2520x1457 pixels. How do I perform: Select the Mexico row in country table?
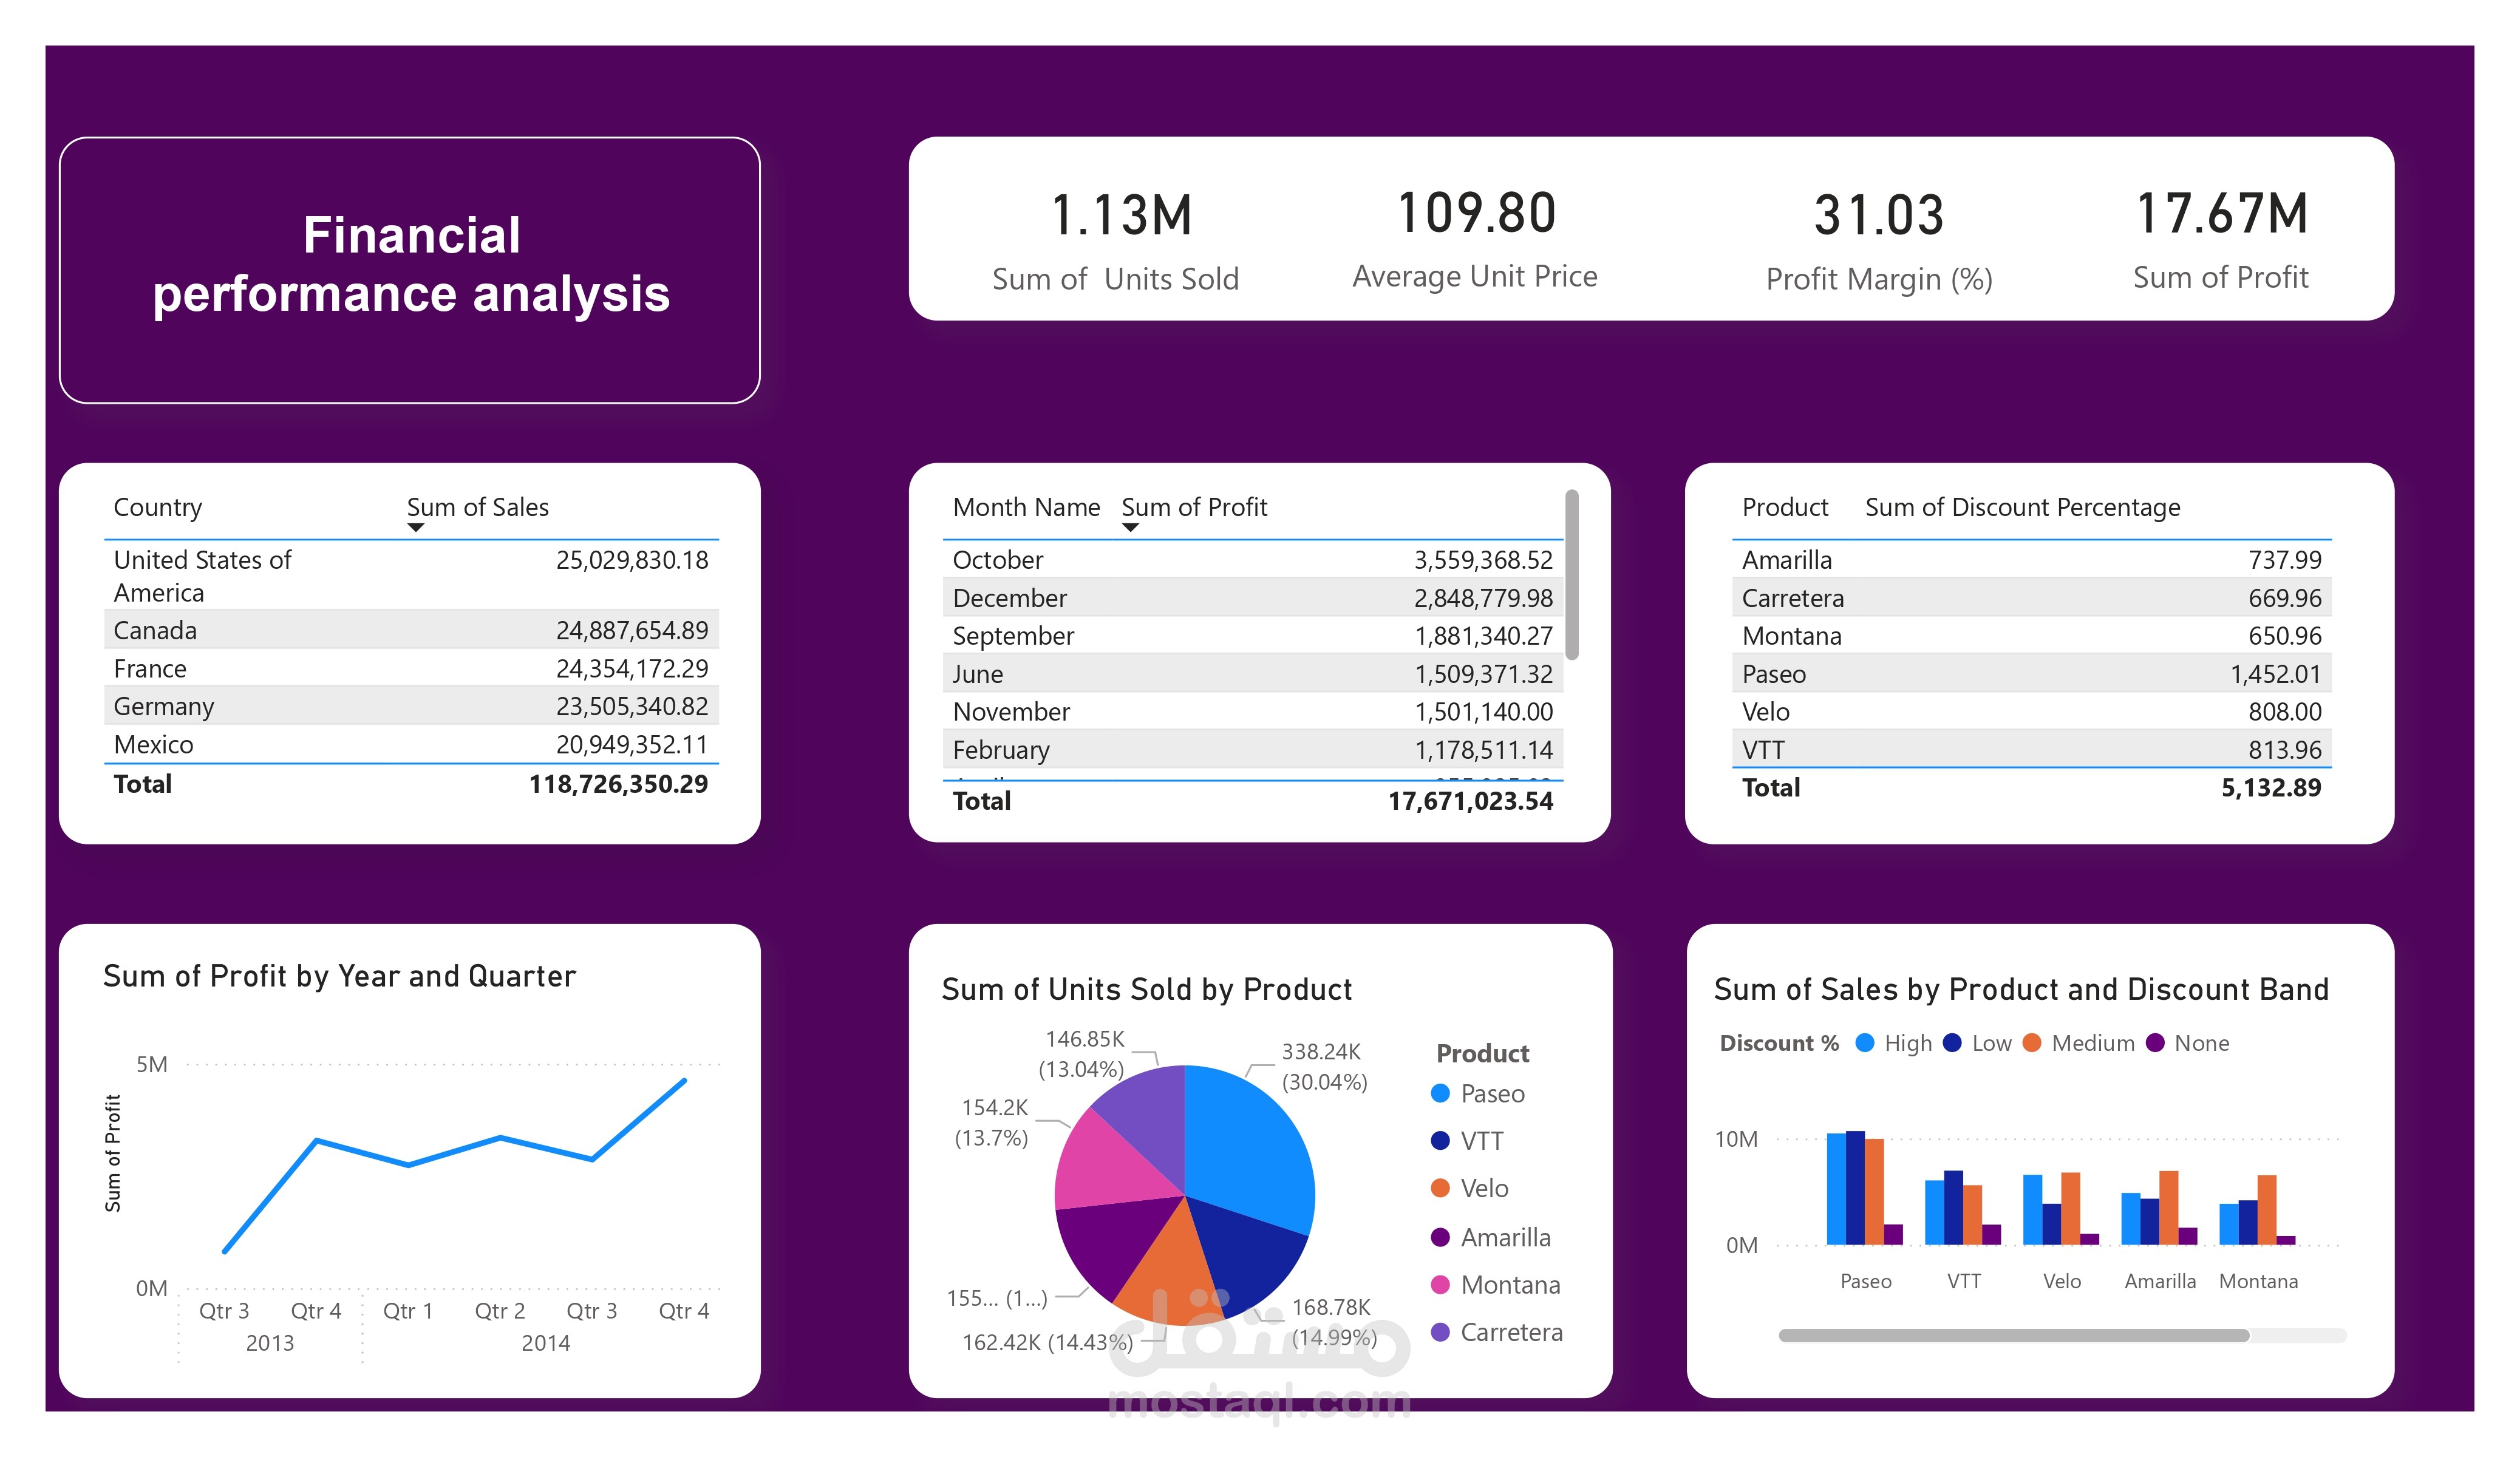(411, 744)
